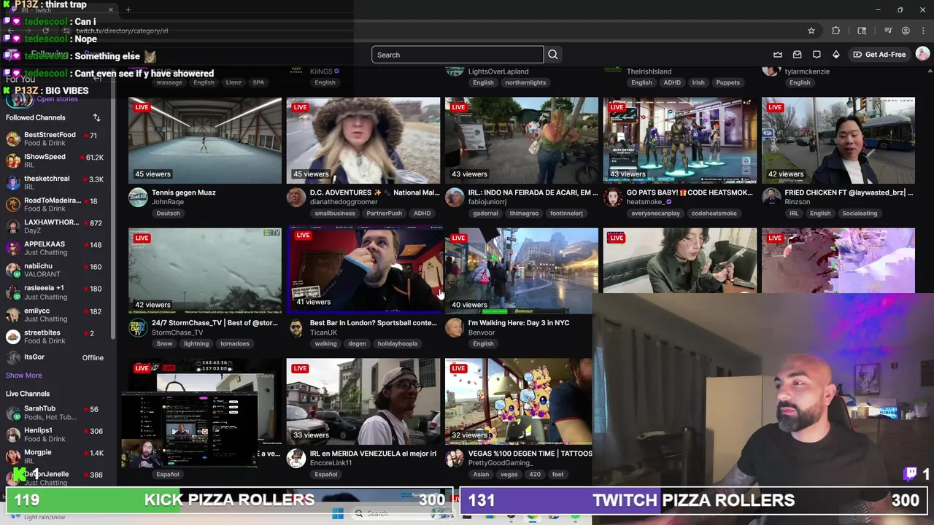This screenshot has height=525, width=934.
Task: Click the Puppets tag
Action: [727, 82]
